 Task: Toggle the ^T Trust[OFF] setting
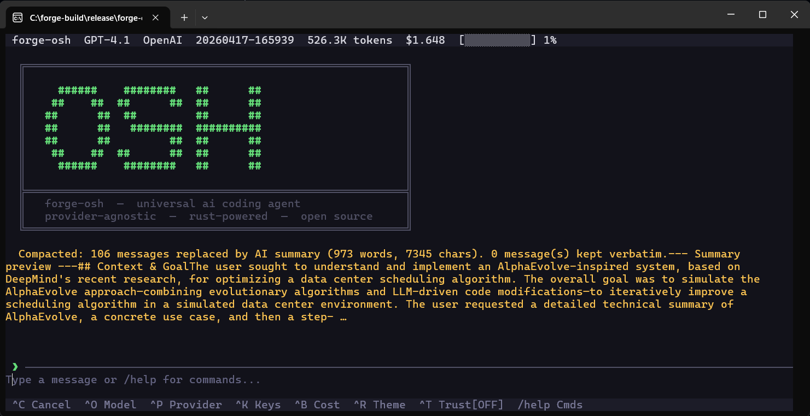[462, 405]
